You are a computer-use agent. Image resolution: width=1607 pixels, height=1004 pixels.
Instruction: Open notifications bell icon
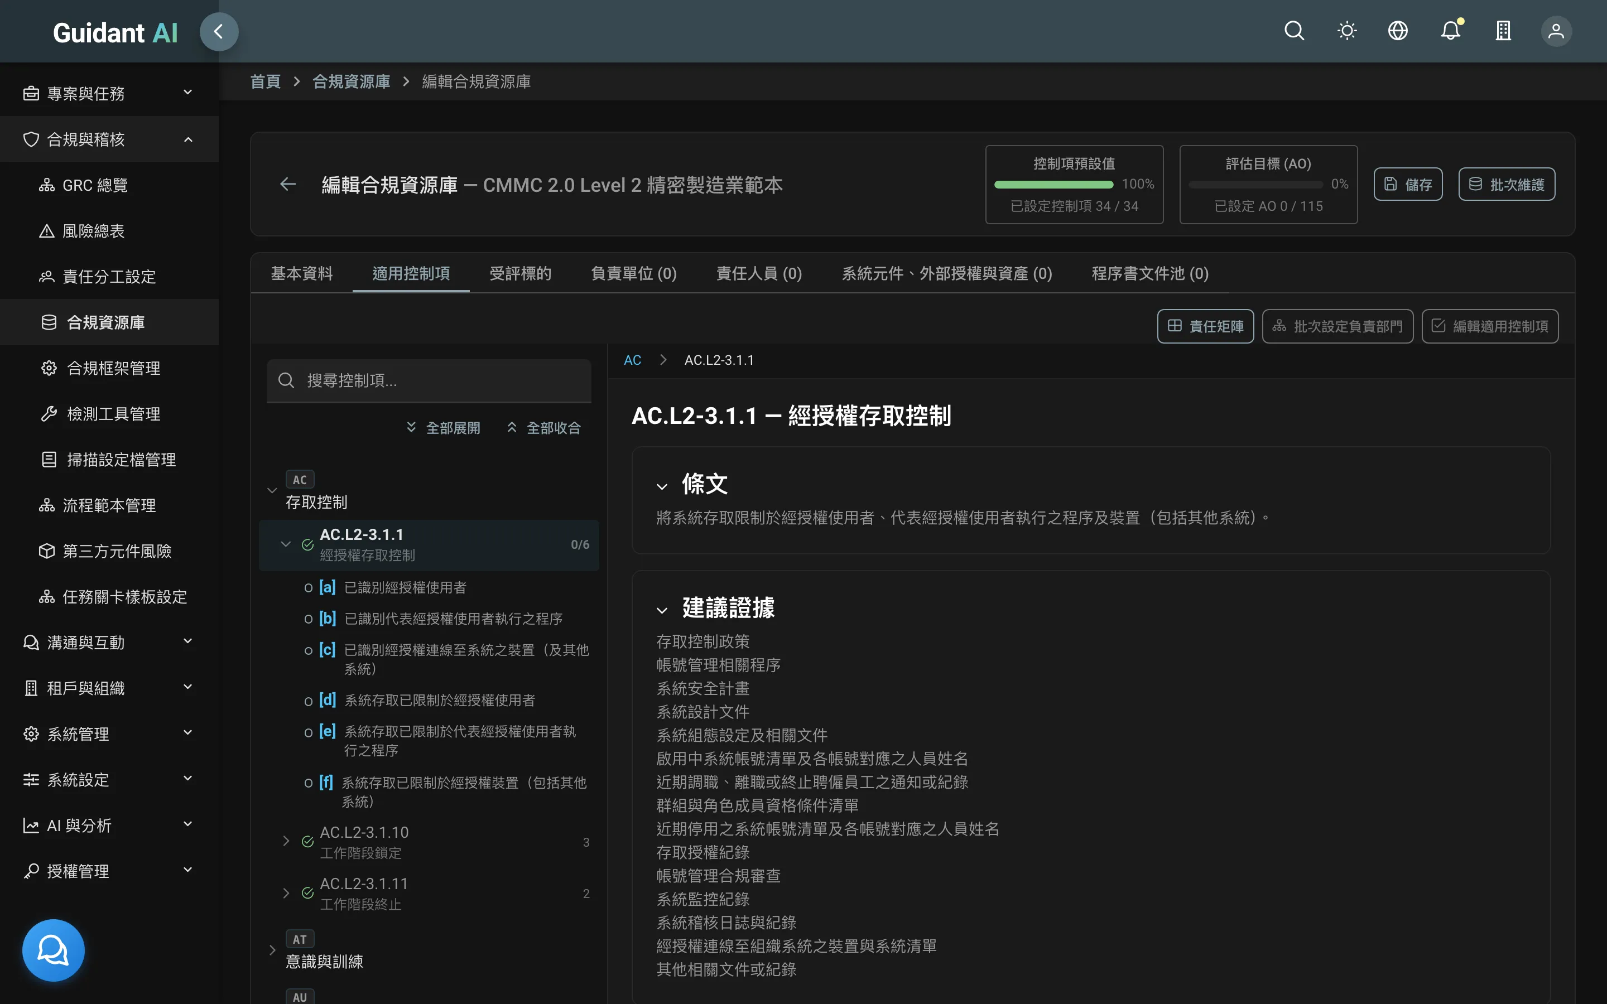1451,31
